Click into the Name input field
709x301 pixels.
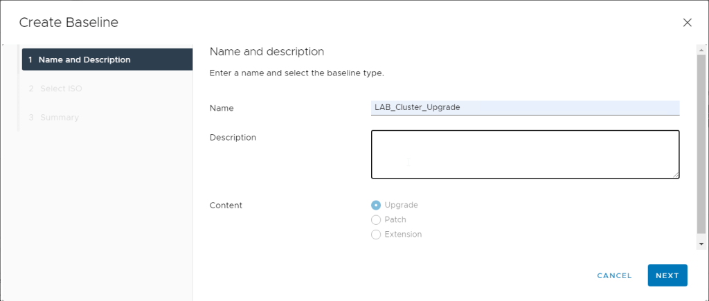pyautogui.click(x=525, y=107)
